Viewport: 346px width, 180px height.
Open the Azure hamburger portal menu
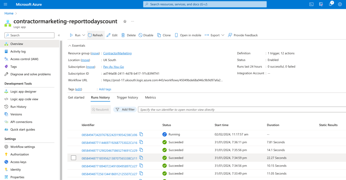point(5,4)
